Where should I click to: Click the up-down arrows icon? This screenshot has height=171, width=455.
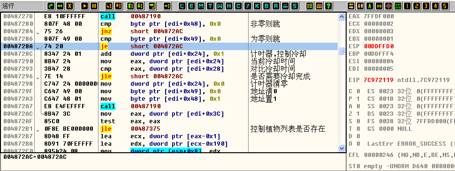coord(360,6)
